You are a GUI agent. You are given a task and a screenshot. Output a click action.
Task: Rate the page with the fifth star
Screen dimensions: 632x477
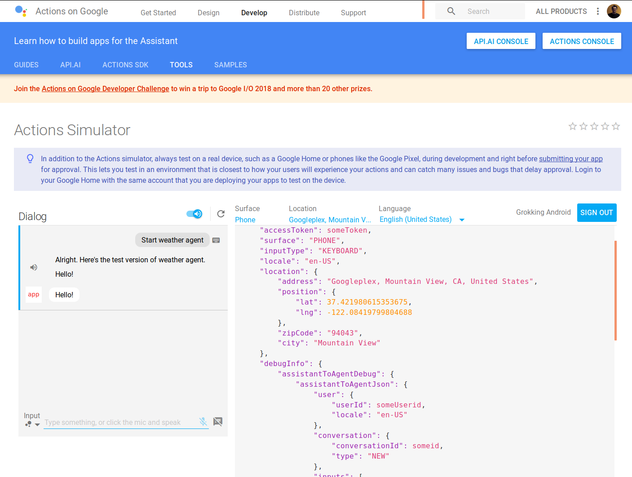(x=616, y=126)
